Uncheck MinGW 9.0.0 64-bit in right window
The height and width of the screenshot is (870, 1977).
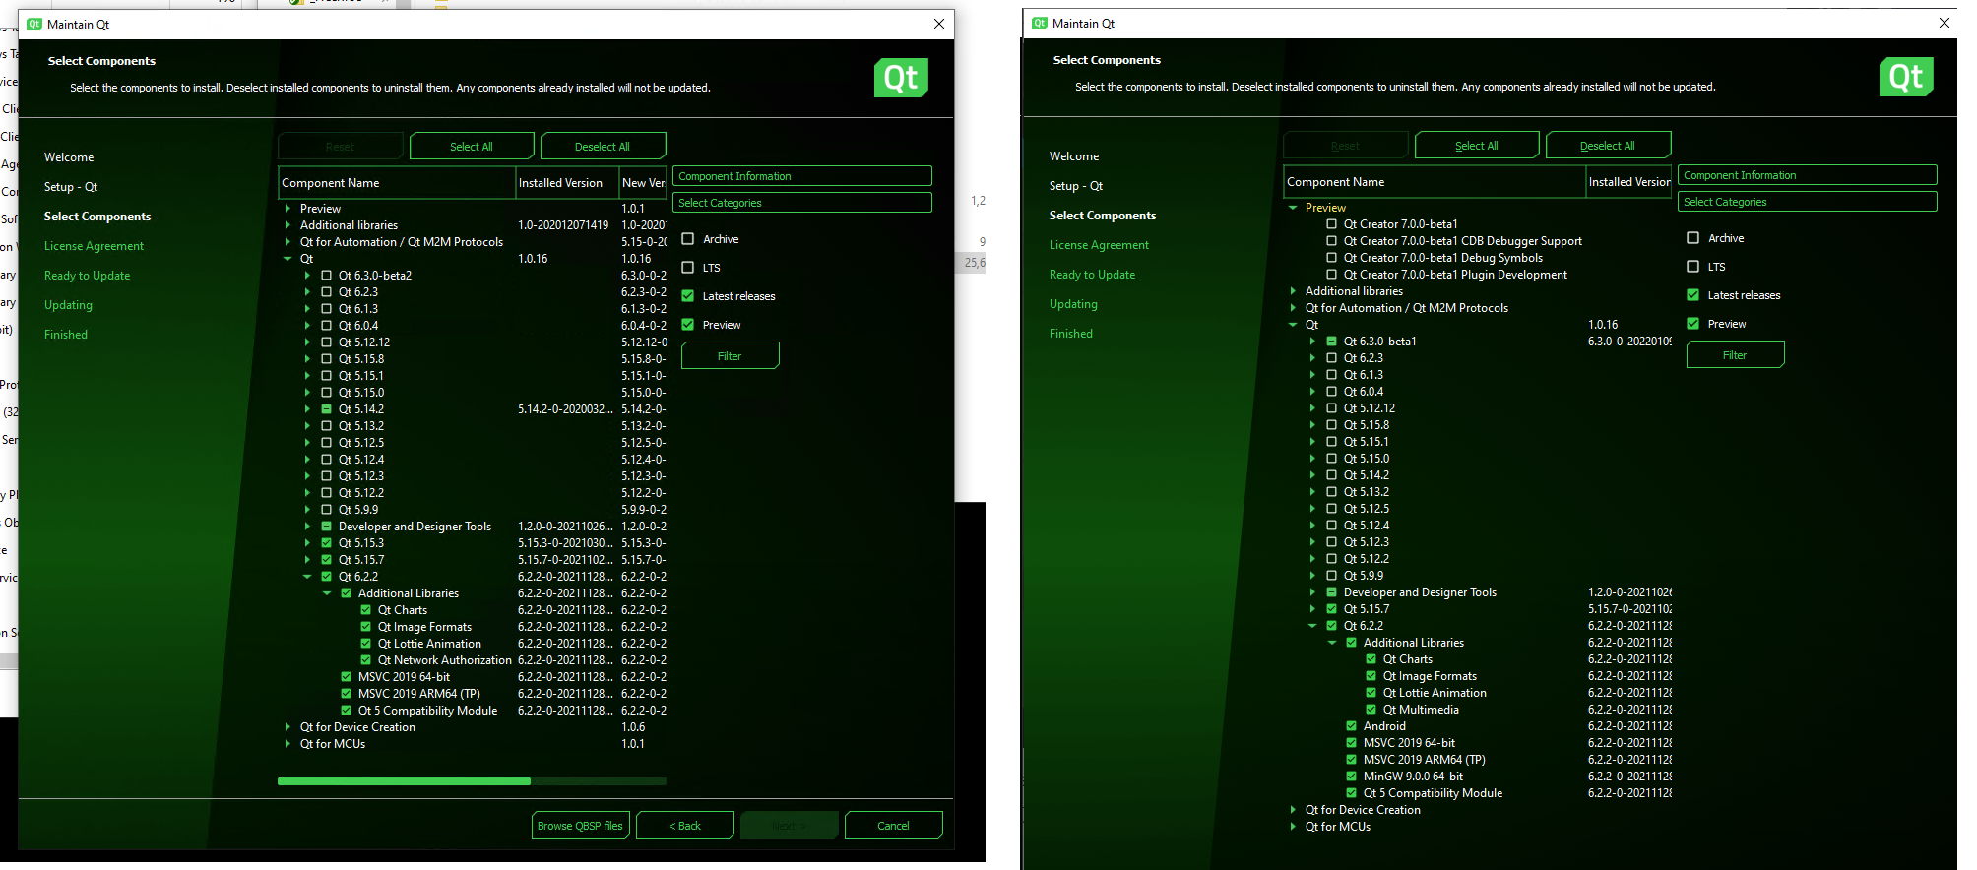click(x=1352, y=777)
